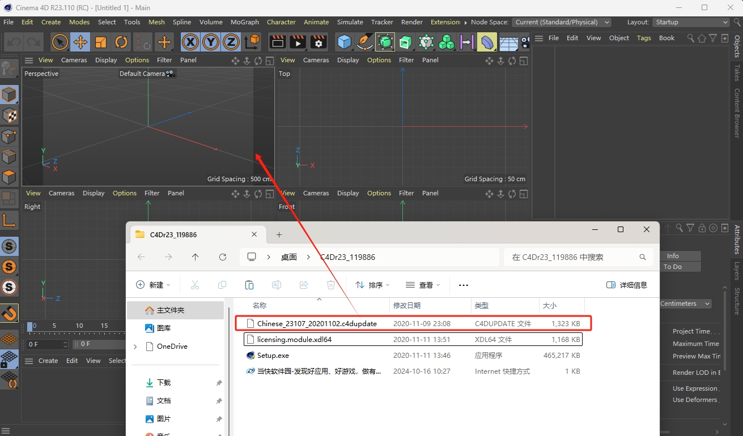
Task: Open Edit Render Settings icon
Action: pyautogui.click(x=319, y=42)
